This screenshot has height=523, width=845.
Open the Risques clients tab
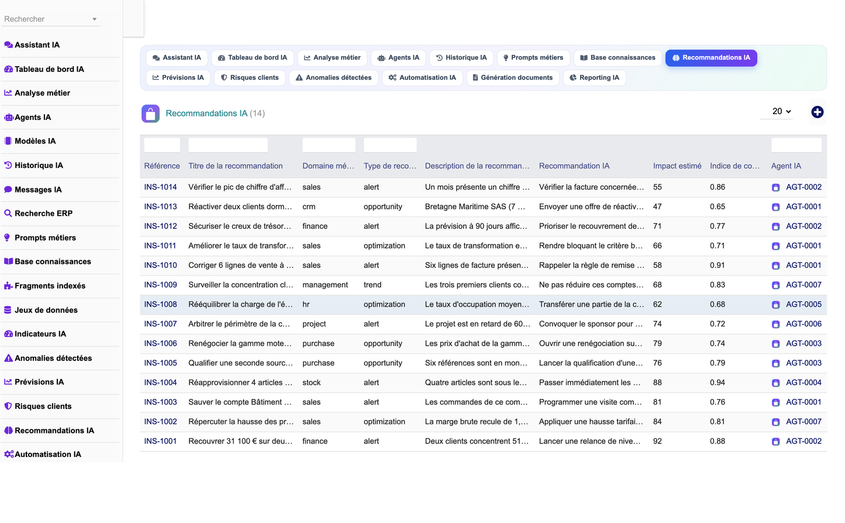(x=250, y=78)
